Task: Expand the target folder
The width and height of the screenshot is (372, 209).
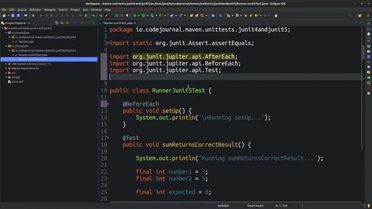Action: (x=6, y=77)
